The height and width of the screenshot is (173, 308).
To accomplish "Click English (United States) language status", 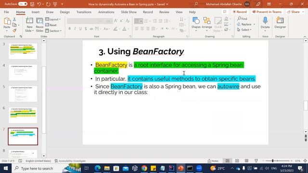I will tap(38, 161).
